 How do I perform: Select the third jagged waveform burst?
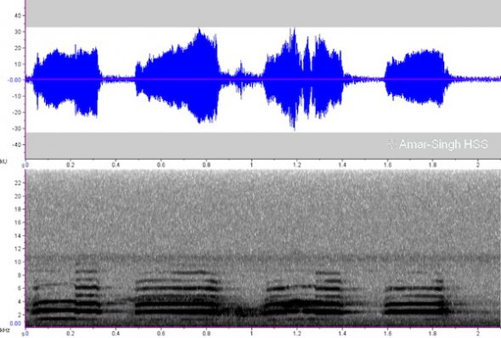click(x=303, y=79)
